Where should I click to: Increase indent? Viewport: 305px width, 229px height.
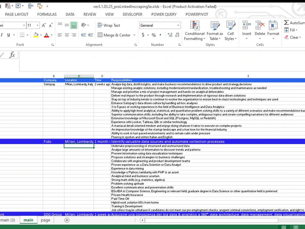coord(91,35)
